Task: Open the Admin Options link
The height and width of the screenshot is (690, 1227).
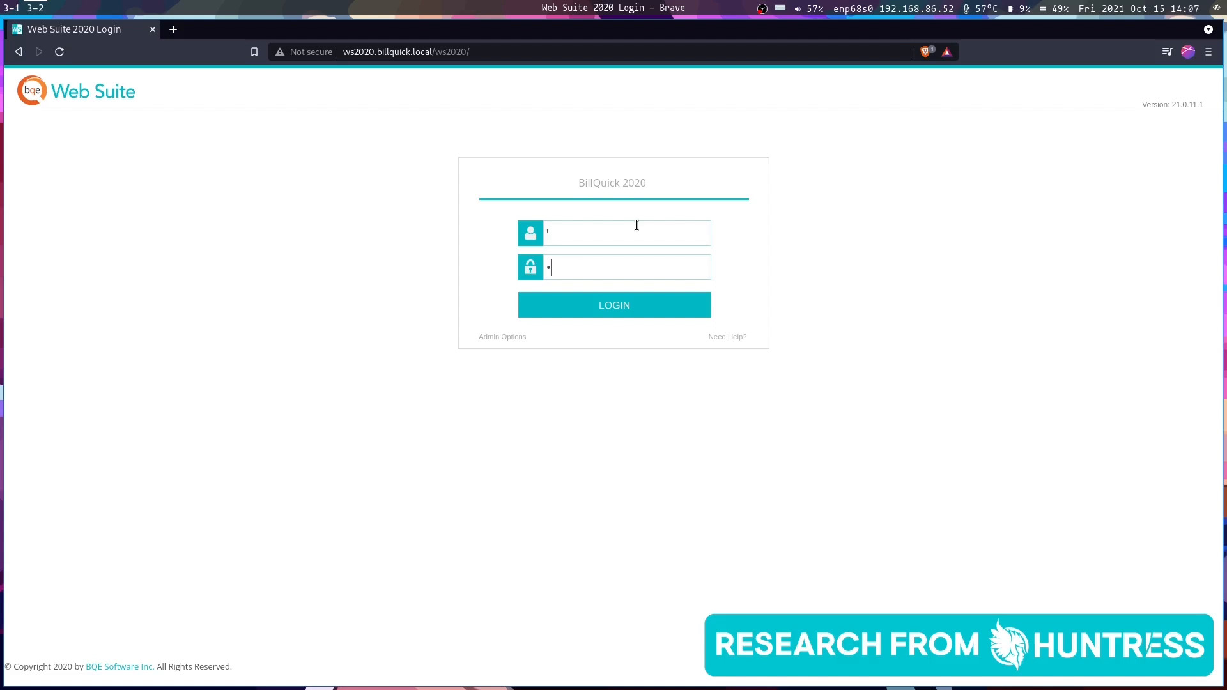Action: coord(502,337)
